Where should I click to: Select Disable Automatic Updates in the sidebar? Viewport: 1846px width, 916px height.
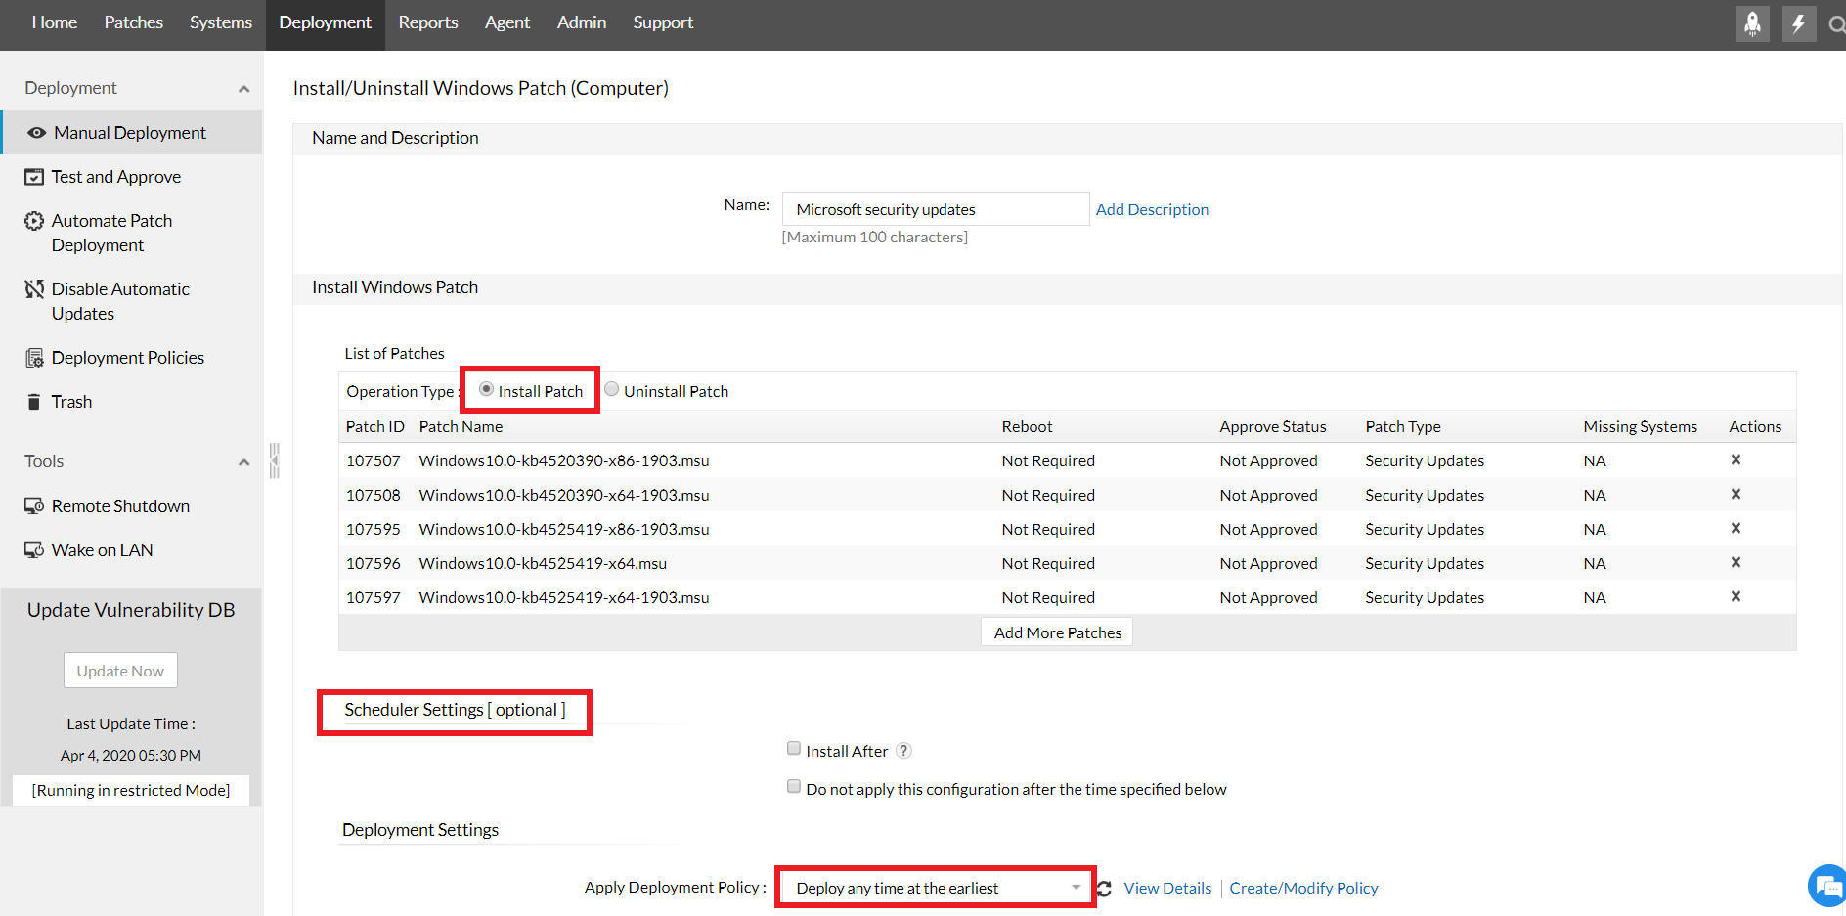coord(120,288)
